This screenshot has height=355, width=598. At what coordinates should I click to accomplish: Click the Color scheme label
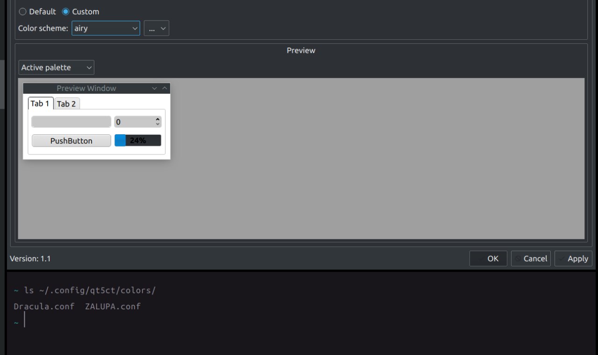[43, 28]
